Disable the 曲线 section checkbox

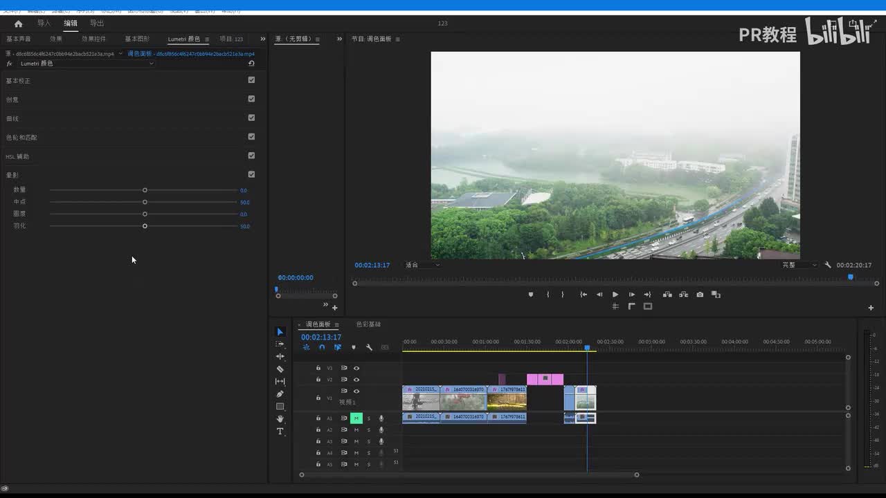pos(251,118)
